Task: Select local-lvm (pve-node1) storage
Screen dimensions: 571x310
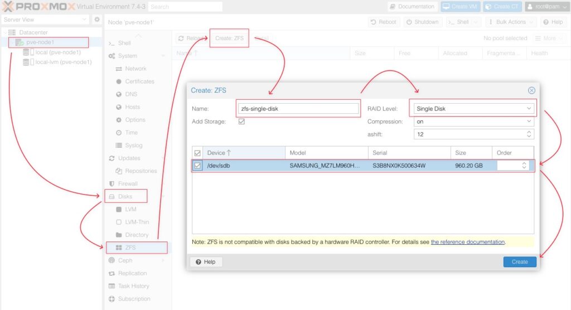Action: point(63,62)
